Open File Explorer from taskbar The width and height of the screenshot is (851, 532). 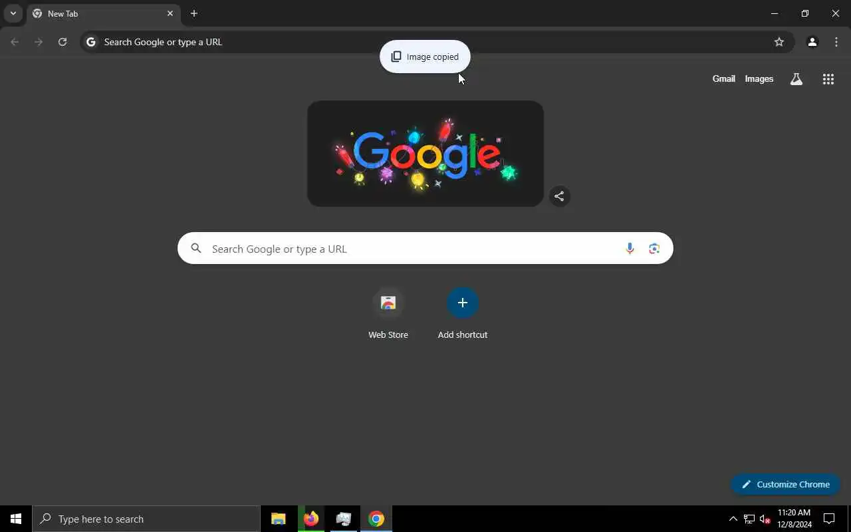click(279, 519)
